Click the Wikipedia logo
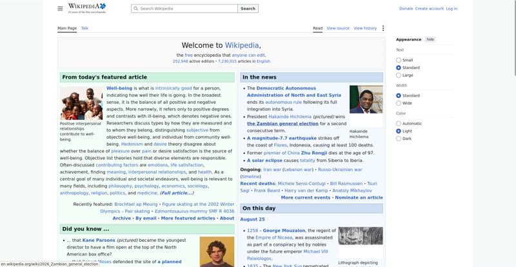The height and width of the screenshot is (267, 516). tap(87, 8)
